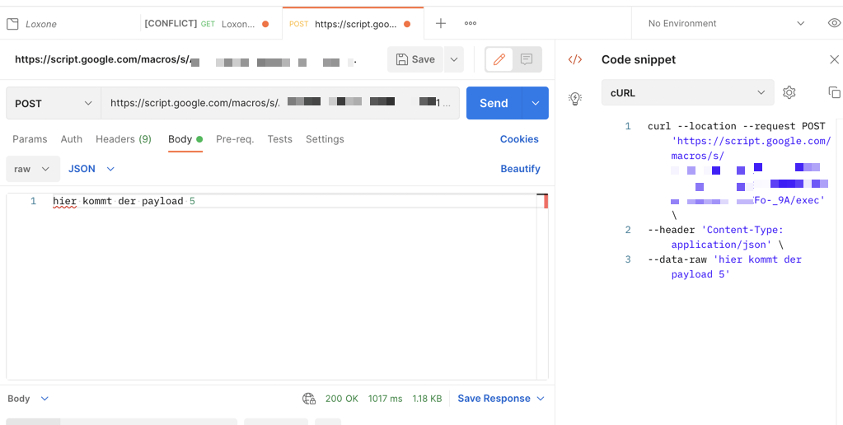Open the No Environment dropdown
843x425 pixels.
pos(726,23)
